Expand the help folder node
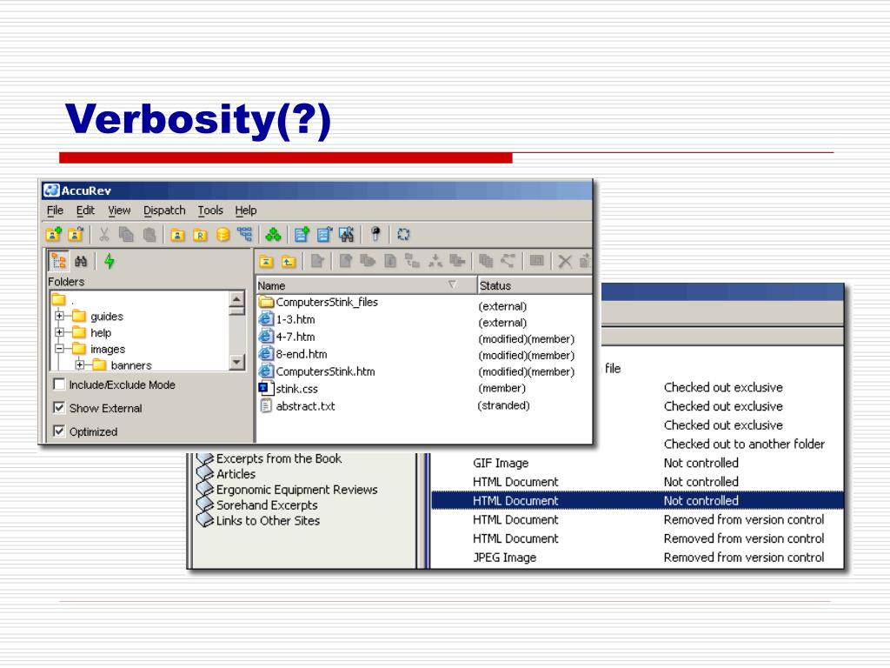890x668 pixels. tap(59, 331)
